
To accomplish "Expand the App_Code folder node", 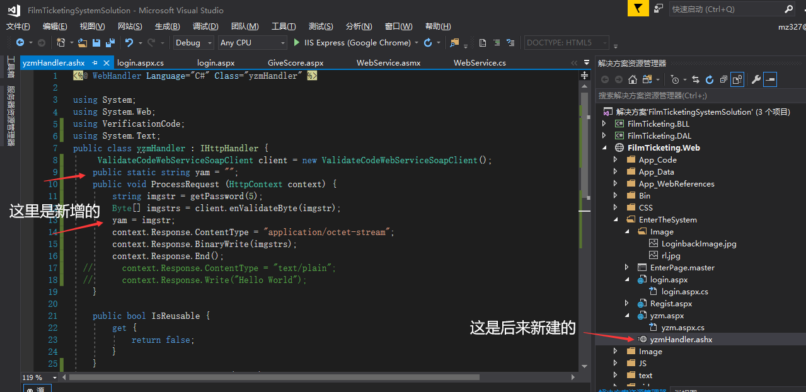I will 616,160.
